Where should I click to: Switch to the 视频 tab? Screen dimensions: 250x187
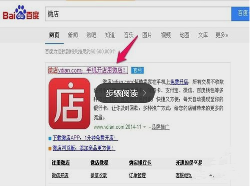click(166, 35)
